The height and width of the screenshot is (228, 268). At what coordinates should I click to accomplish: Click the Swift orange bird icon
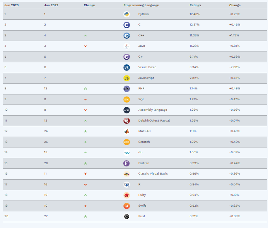click(x=126, y=206)
